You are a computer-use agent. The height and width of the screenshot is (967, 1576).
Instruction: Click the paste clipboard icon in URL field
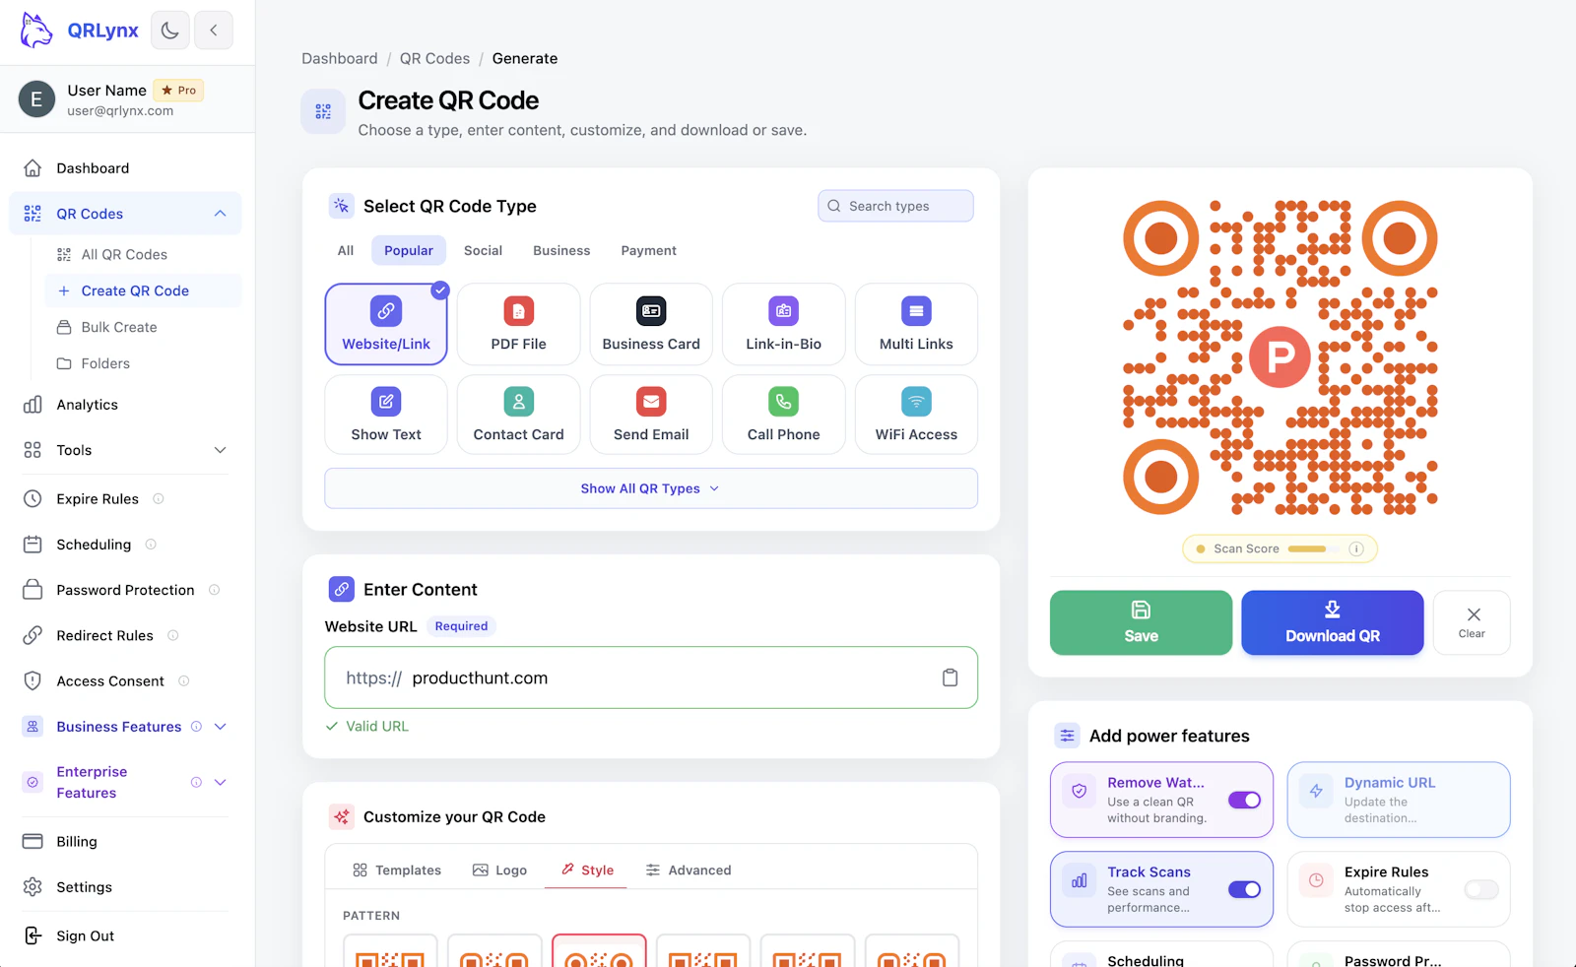pyautogui.click(x=950, y=677)
